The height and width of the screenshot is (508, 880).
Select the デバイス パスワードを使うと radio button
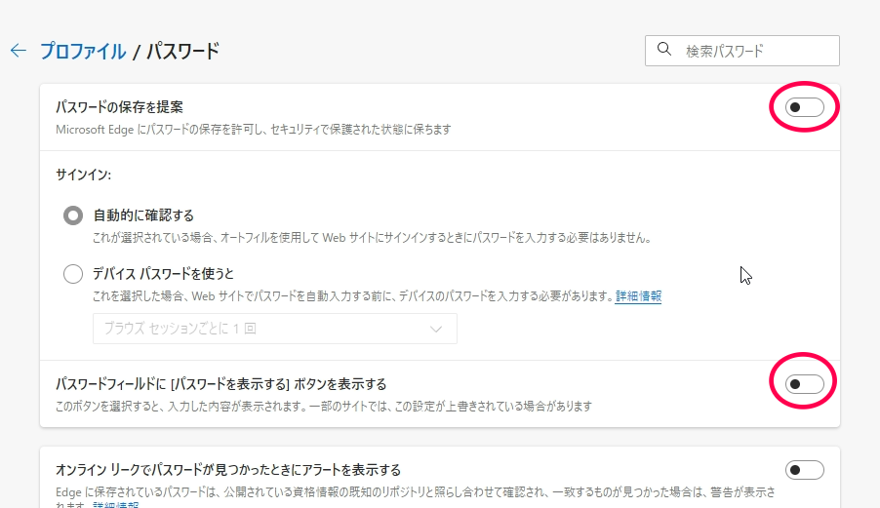click(x=73, y=274)
